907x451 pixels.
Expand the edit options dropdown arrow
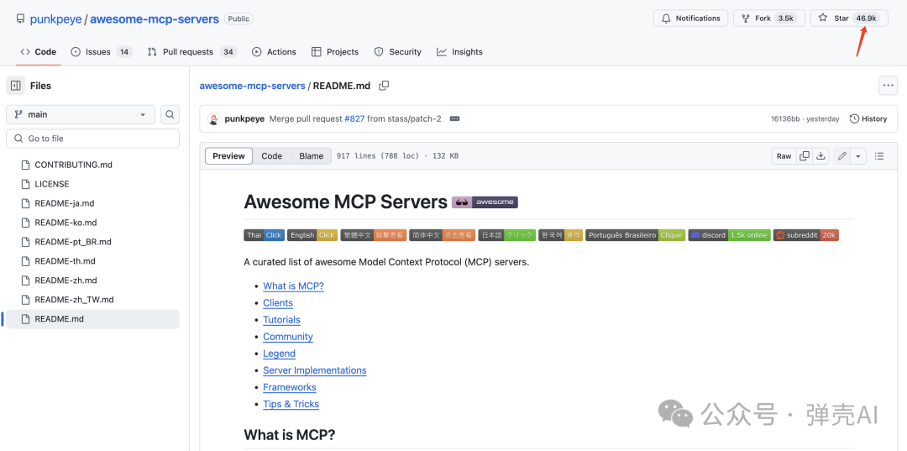tap(857, 156)
